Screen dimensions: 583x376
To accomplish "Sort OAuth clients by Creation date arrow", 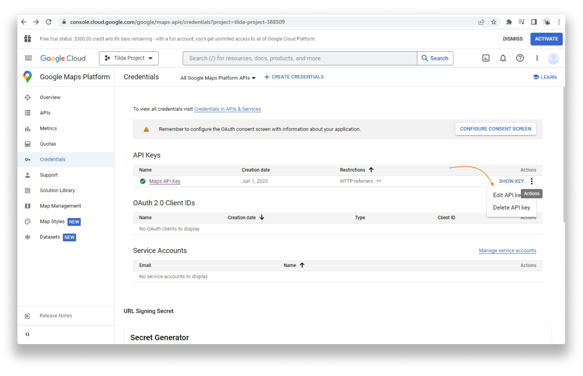I will [x=262, y=217].
